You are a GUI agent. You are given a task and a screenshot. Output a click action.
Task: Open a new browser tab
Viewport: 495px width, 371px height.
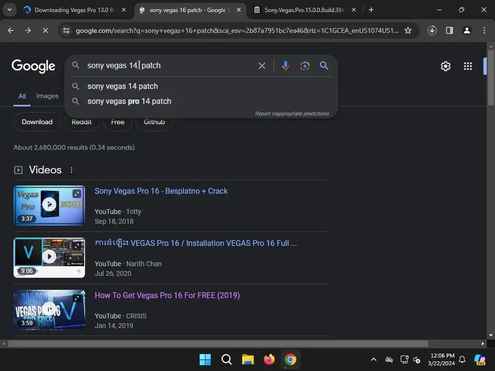(x=371, y=10)
